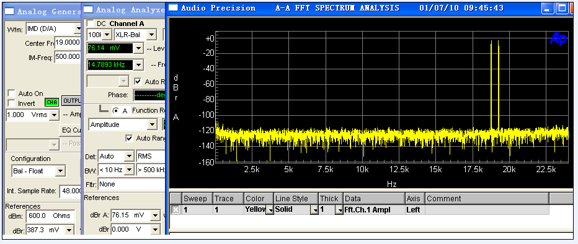
Task: Click the Analog Generator window title icon
Action: pos(9,11)
